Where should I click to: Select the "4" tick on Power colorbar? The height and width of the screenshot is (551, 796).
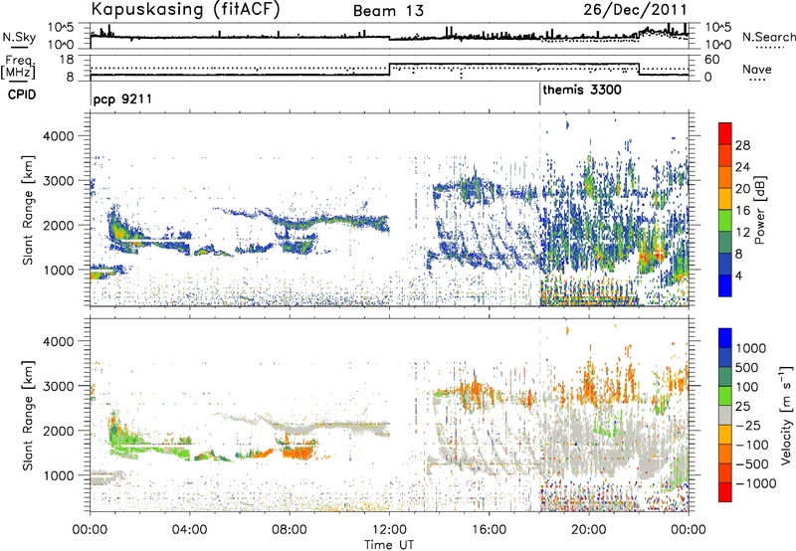[740, 276]
